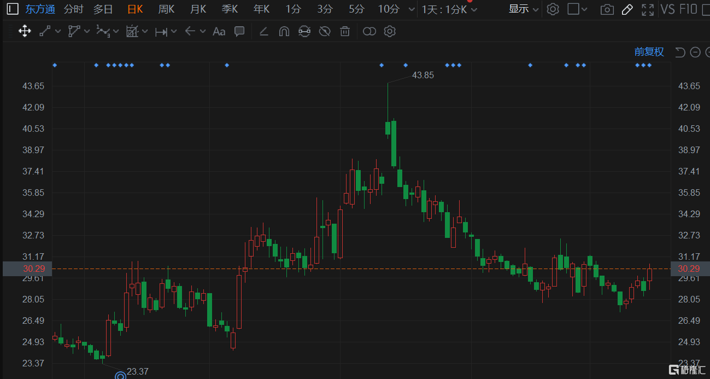The height and width of the screenshot is (379, 710).
Task: Expand the arrow tool options chevron
Action: [x=203, y=32]
